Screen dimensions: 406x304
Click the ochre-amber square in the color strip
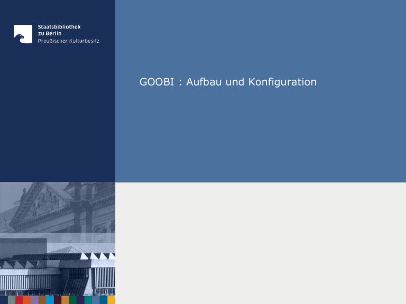(65, 300)
